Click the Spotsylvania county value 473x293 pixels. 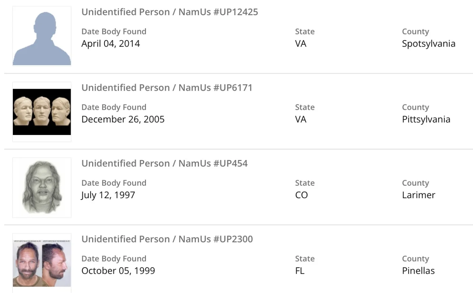[428, 44]
